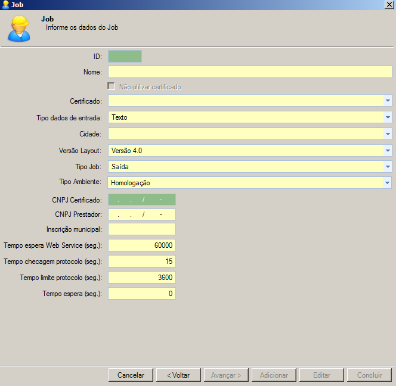Click the < Voltar button
396x386 pixels.
click(x=178, y=375)
